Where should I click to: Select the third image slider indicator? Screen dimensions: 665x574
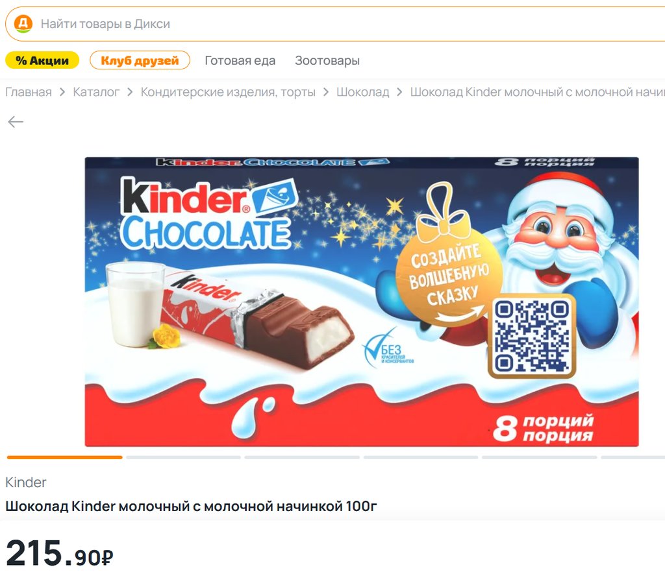302,457
